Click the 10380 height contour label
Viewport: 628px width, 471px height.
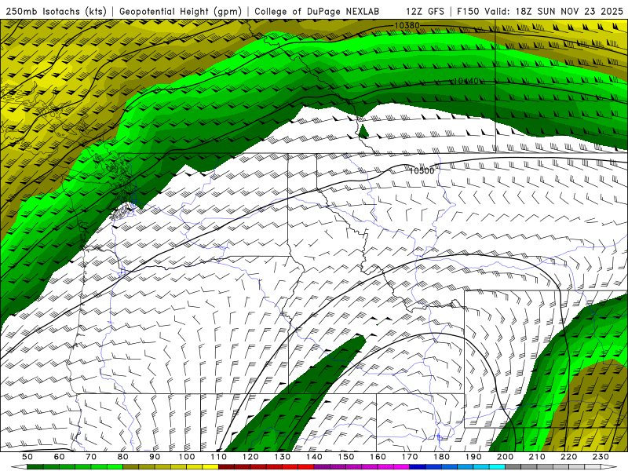pos(407,26)
